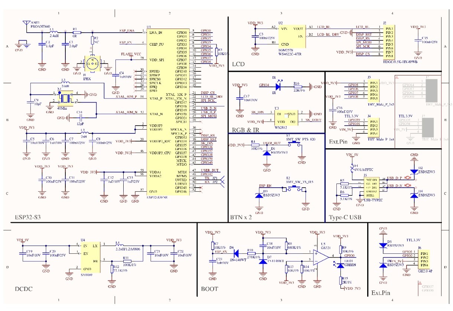The height and width of the screenshot is (311, 453).
Task: Click the 'BTN x 2' section title
Action: [x=241, y=217]
